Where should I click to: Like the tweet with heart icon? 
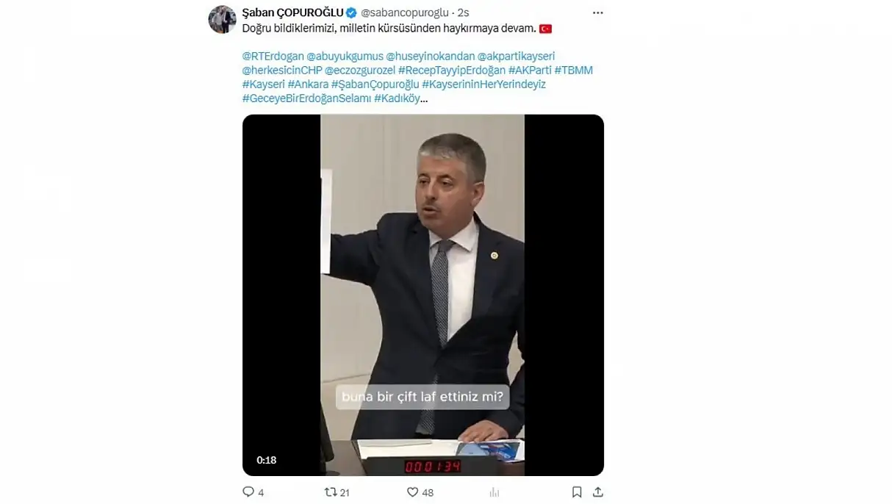(412, 492)
